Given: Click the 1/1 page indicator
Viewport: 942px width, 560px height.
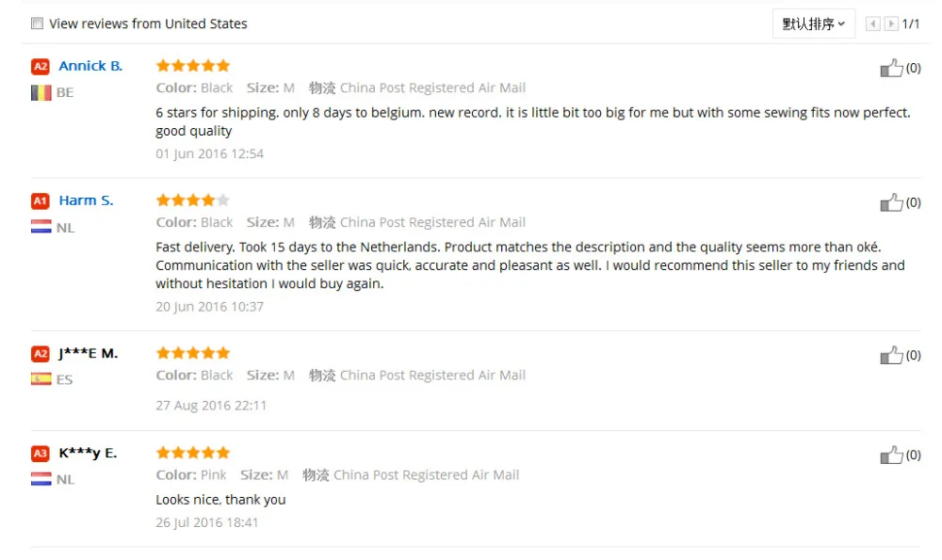Looking at the screenshot, I should (x=911, y=24).
